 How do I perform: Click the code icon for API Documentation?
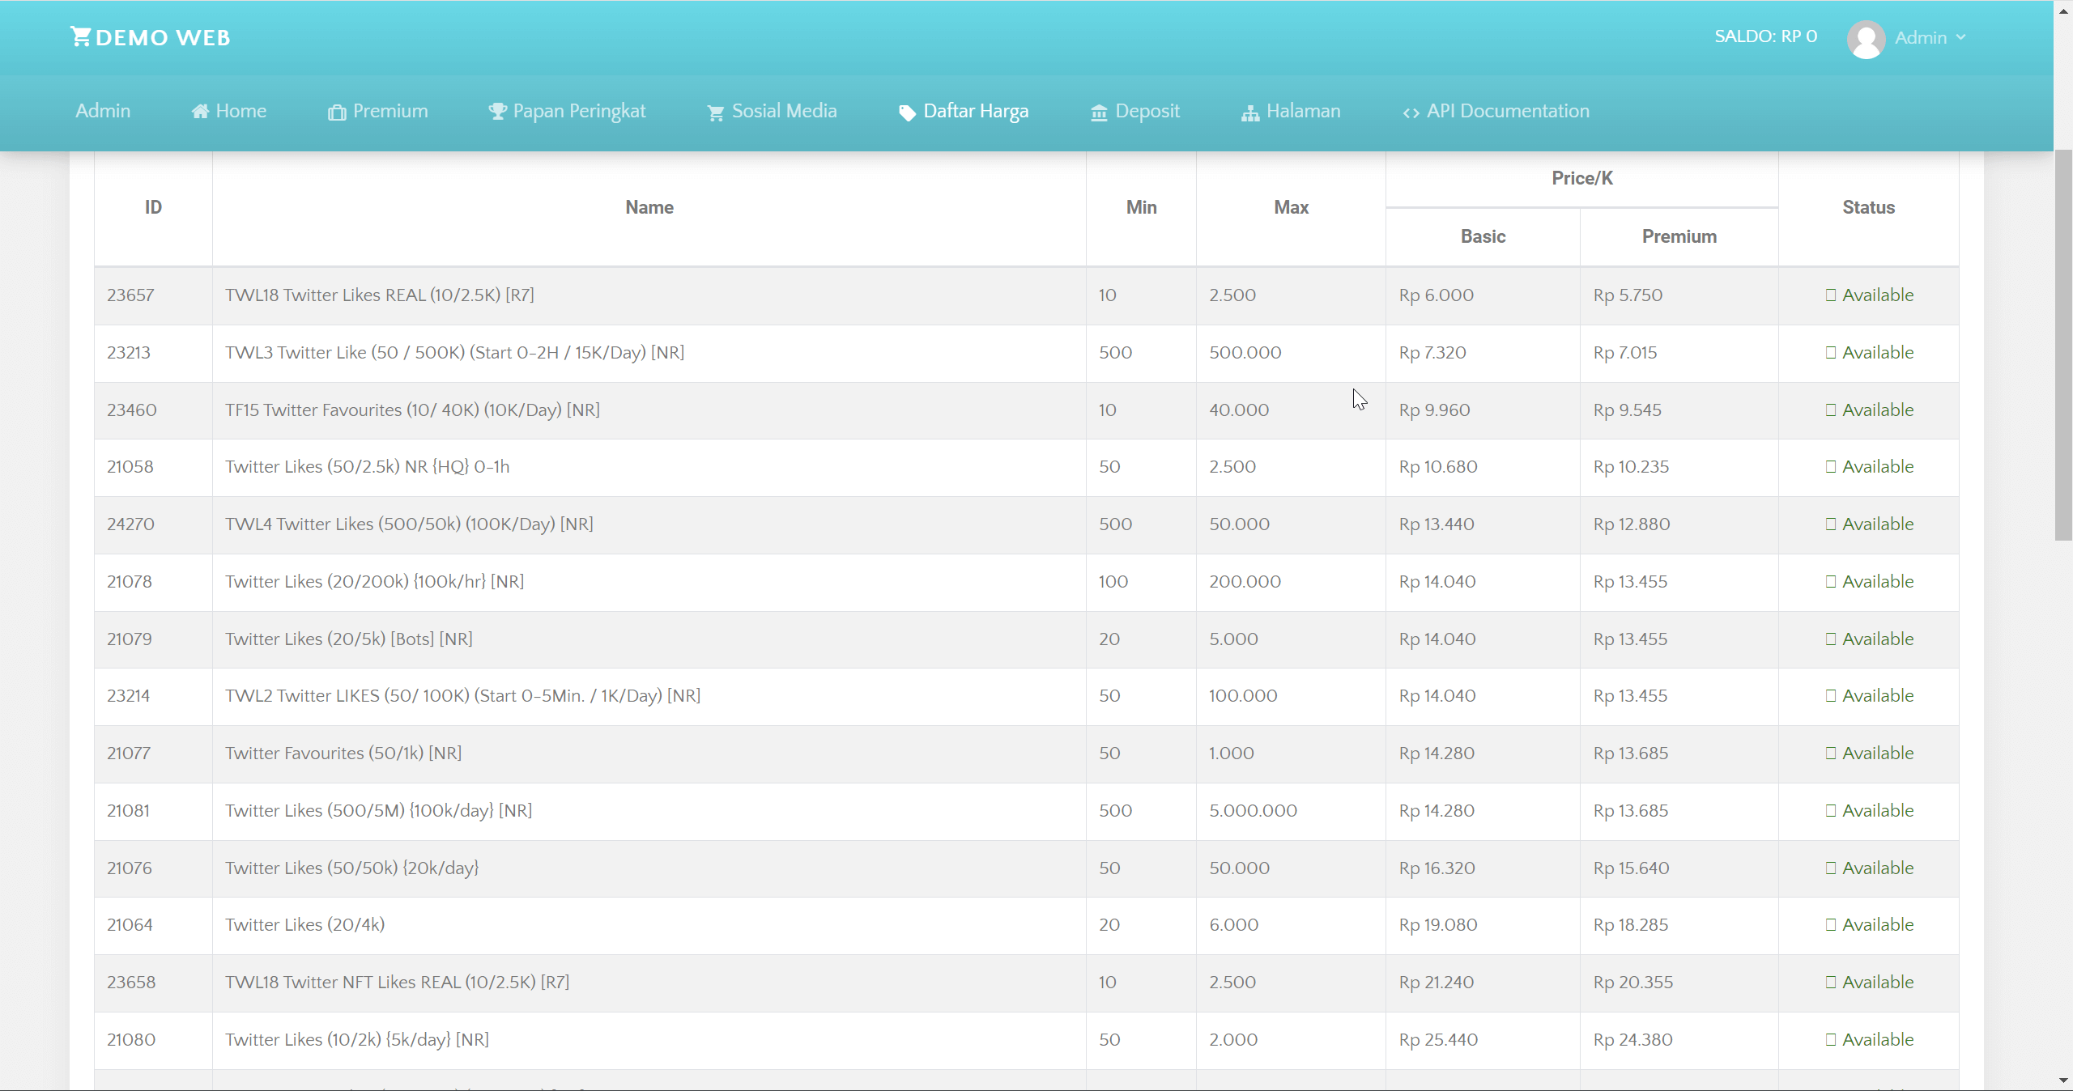tap(1411, 112)
